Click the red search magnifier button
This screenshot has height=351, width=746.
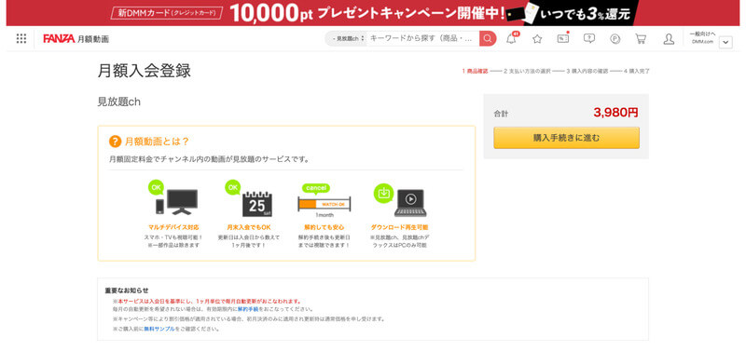(x=488, y=38)
